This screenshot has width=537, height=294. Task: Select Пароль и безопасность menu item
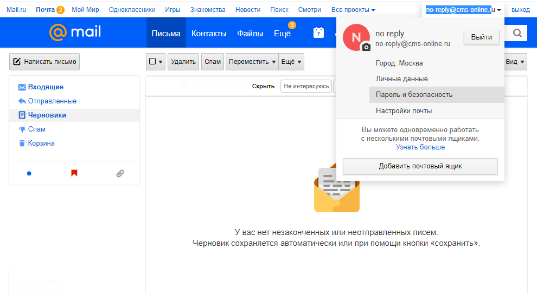(x=437, y=95)
